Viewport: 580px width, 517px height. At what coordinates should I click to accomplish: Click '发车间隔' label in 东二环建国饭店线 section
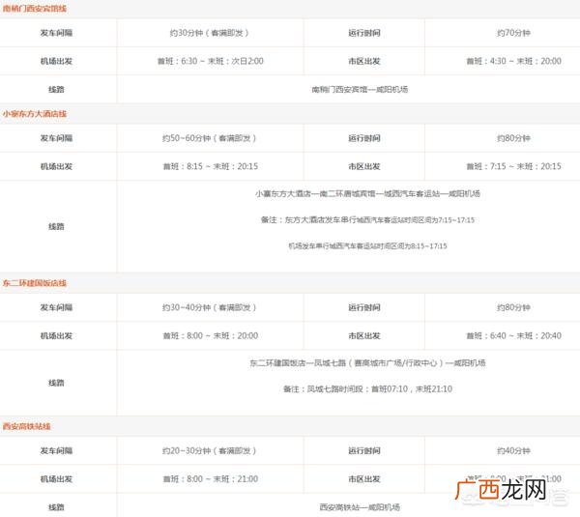[56, 307]
